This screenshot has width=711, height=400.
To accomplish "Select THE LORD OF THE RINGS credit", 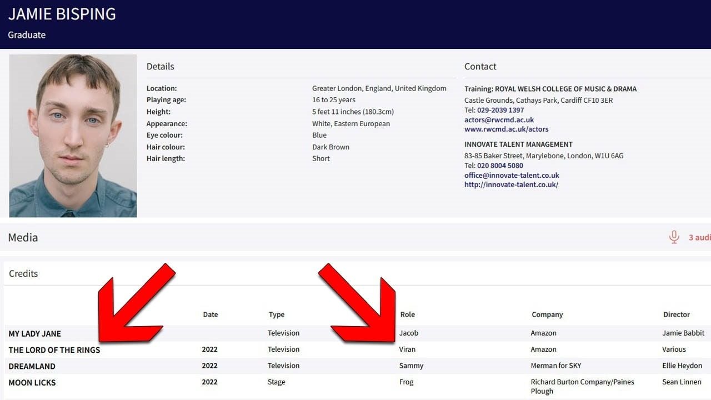I will [54, 349].
